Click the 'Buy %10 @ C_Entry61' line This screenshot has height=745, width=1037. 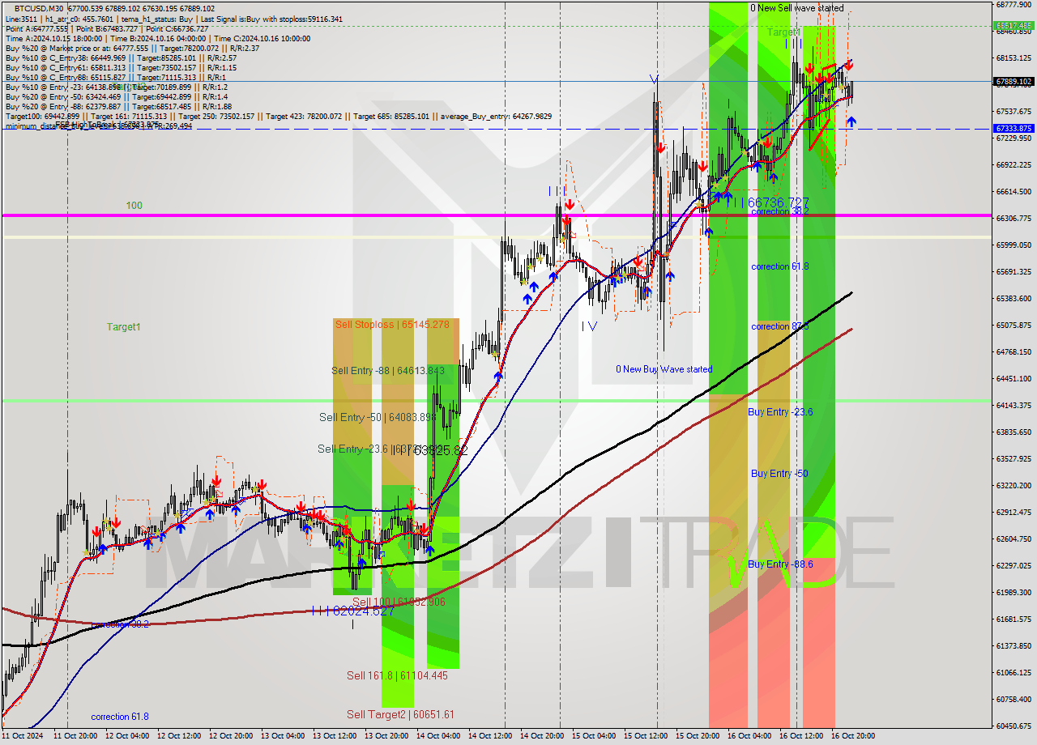(x=121, y=67)
